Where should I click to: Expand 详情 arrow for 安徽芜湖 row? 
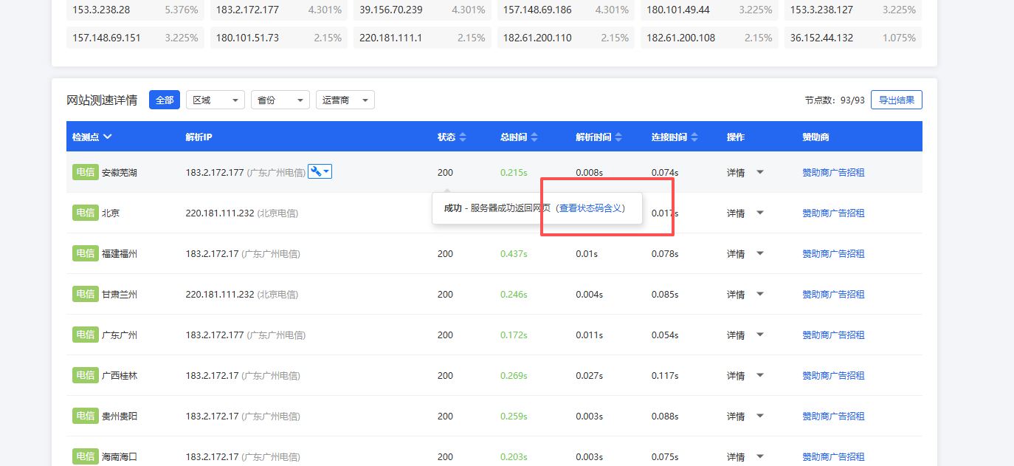click(760, 172)
